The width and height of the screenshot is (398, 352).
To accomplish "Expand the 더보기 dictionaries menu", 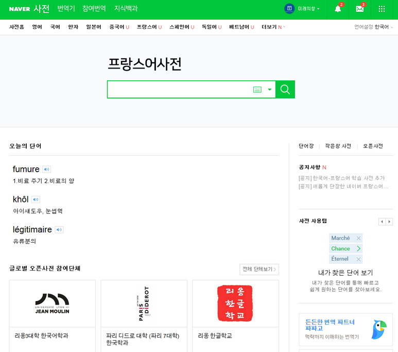I will pyautogui.click(x=273, y=27).
